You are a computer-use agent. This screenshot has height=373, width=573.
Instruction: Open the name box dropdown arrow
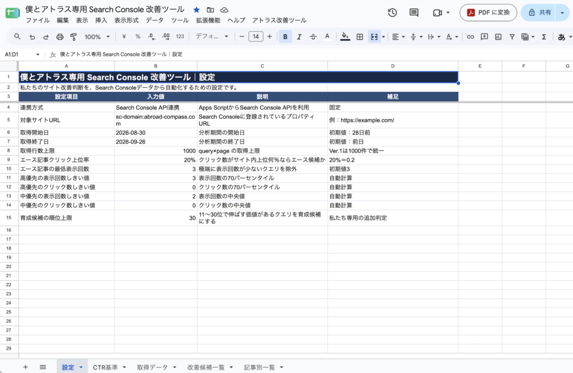pyautogui.click(x=37, y=54)
